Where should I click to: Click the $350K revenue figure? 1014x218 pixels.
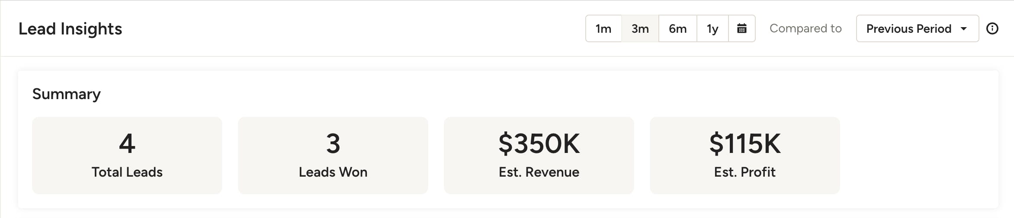click(x=539, y=143)
